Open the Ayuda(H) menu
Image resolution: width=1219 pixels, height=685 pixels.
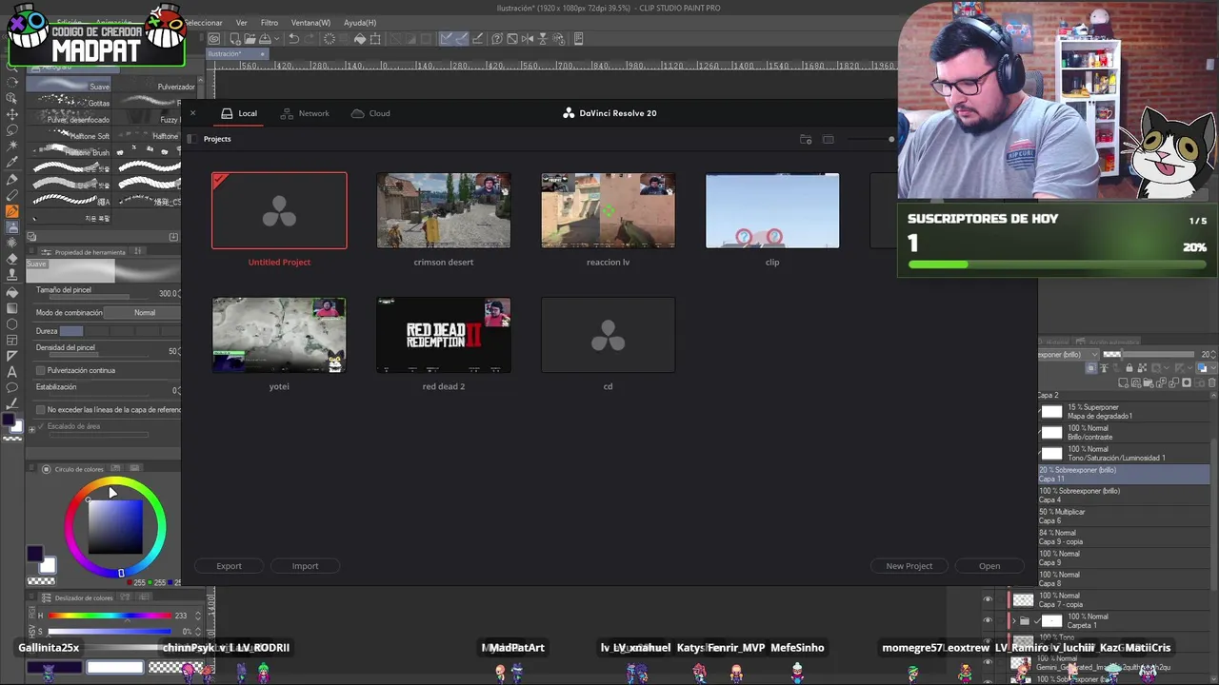coord(360,22)
